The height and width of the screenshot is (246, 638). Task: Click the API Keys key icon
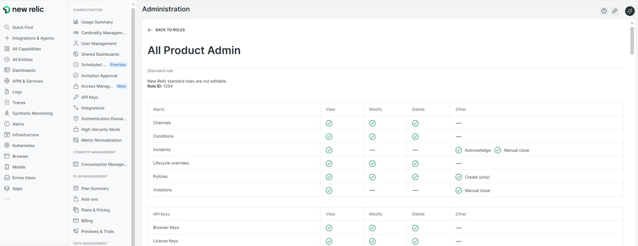pos(76,97)
